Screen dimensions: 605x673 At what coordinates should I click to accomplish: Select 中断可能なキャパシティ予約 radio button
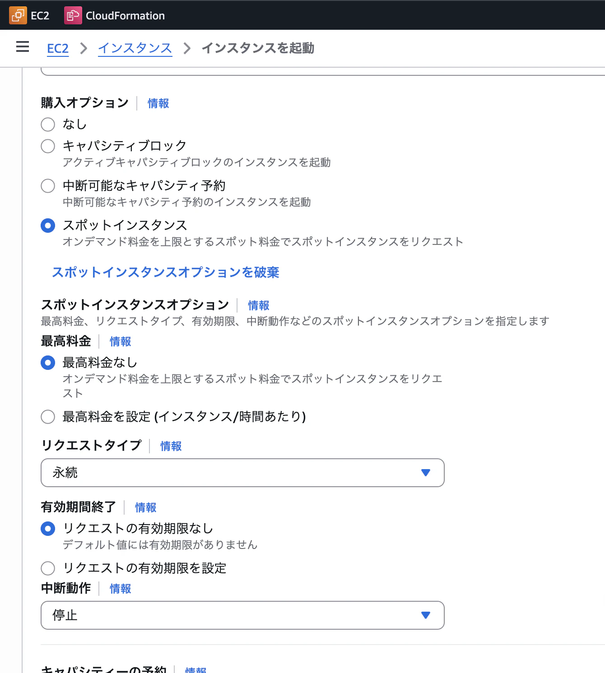tap(48, 186)
